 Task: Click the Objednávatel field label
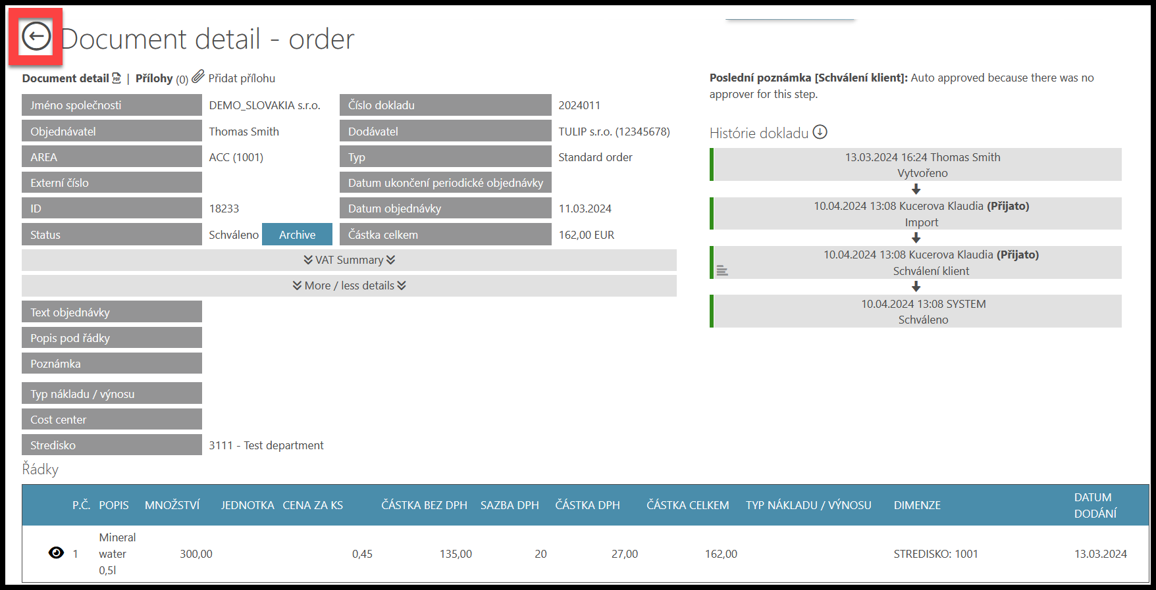[112, 132]
